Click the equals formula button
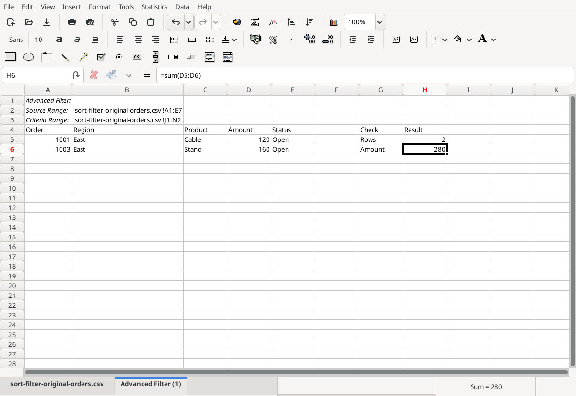The image size is (576, 396). 147,75
